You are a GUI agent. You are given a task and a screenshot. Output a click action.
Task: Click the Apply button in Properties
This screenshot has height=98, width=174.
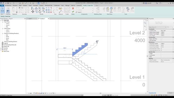[170, 93]
